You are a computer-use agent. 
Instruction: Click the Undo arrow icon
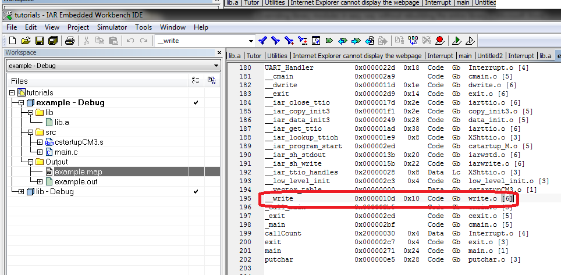pyautogui.click(x=130, y=41)
